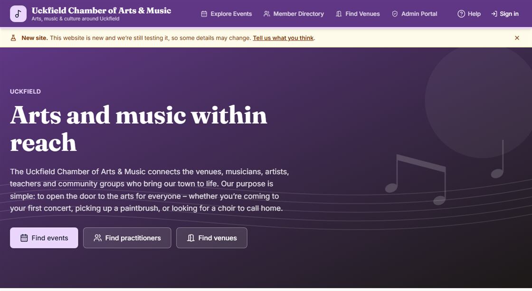Image resolution: width=532 pixels, height=291 pixels.
Task: Click the 'Arts and music within reach' heading
Action: [x=138, y=129]
